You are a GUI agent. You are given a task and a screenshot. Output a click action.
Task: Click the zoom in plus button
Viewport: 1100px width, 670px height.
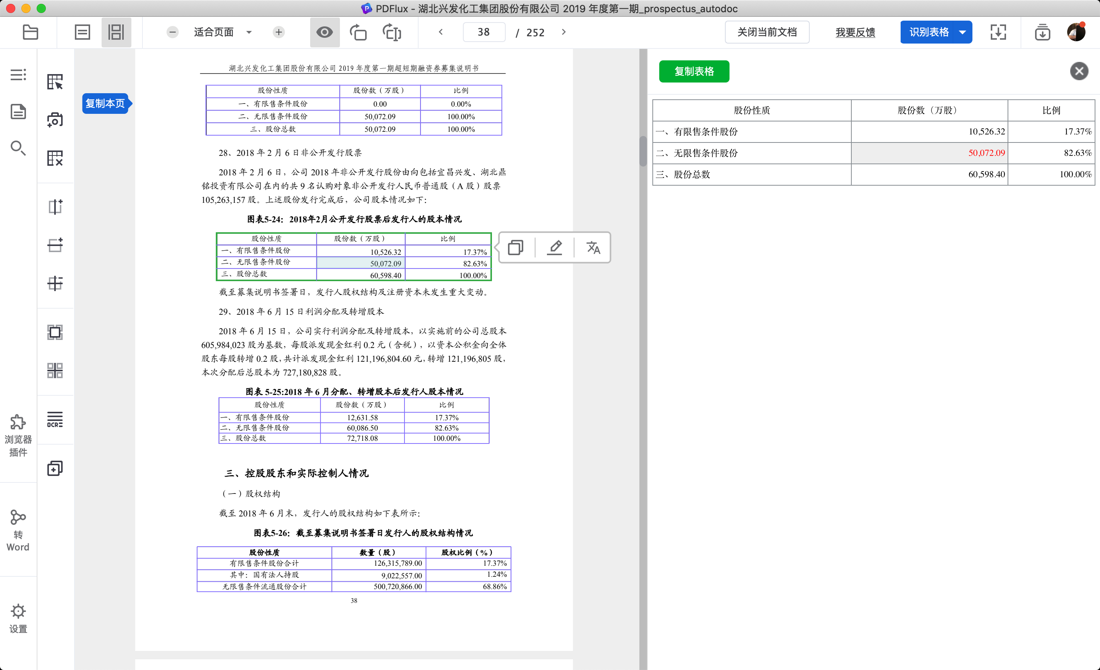(278, 32)
